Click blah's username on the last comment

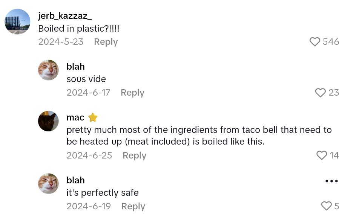tap(75, 180)
